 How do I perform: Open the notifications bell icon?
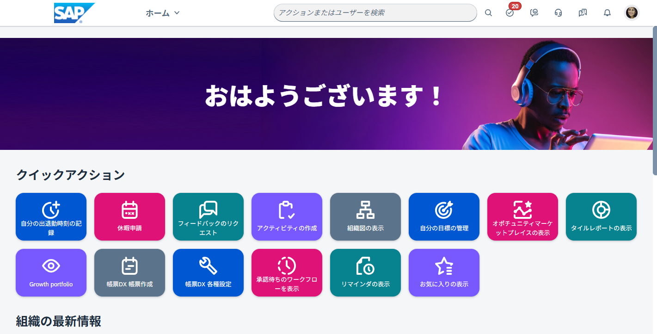(x=607, y=13)
